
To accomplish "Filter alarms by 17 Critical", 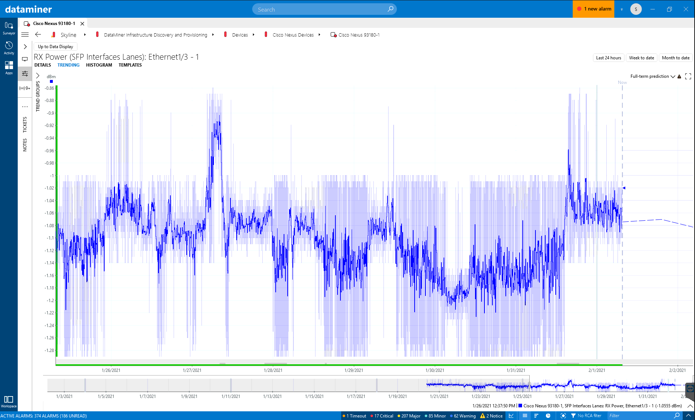I will pyautogui.click(x=382, y=416).
